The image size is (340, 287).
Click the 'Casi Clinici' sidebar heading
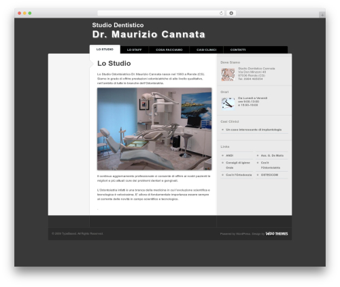pos(230,121)
